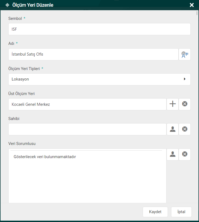
Task: Close the Ölçüm Yeri Düzenle dialog
Action: click(191, 5)
